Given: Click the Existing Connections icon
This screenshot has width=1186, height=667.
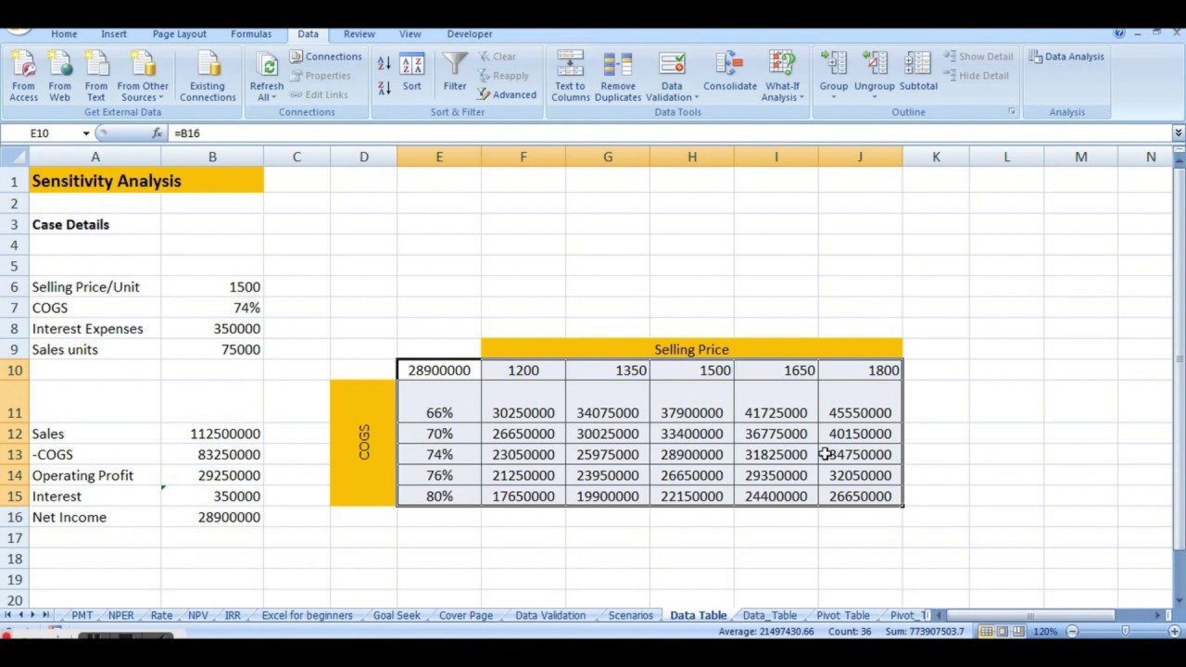Looking at the screenshot, I should point(208,76).
